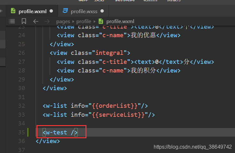Expand breadcrumb arrow after pages
The height and width of the screenshot is (153, 235).
73,21
